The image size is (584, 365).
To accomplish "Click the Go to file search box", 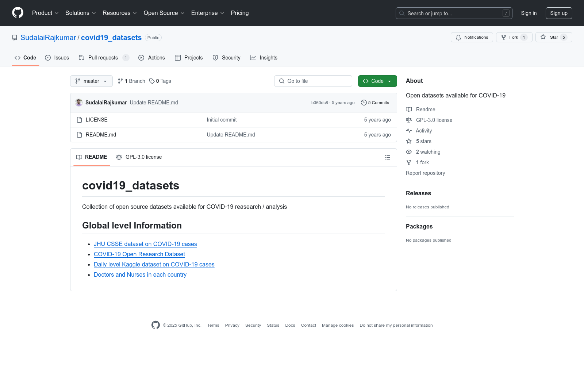I will coord(313,81).
